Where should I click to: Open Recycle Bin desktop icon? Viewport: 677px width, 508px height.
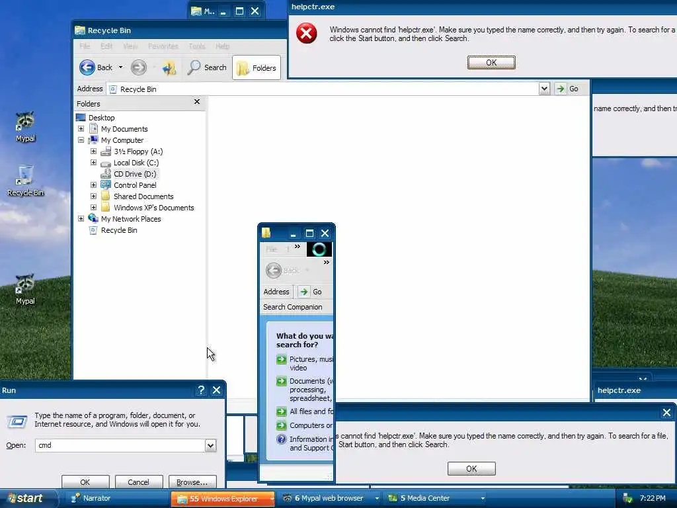pos(25,181)
